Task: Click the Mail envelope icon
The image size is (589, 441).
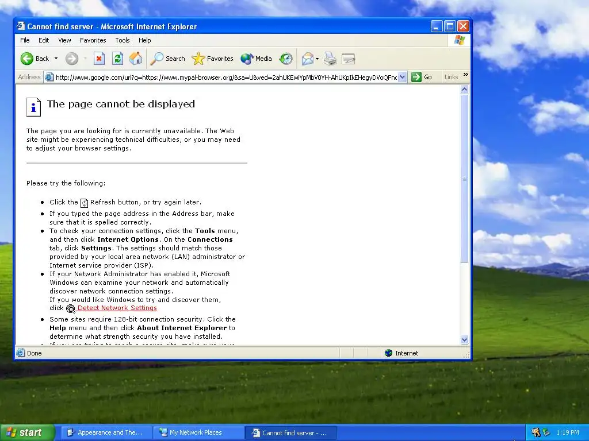Action: (307, 59)
